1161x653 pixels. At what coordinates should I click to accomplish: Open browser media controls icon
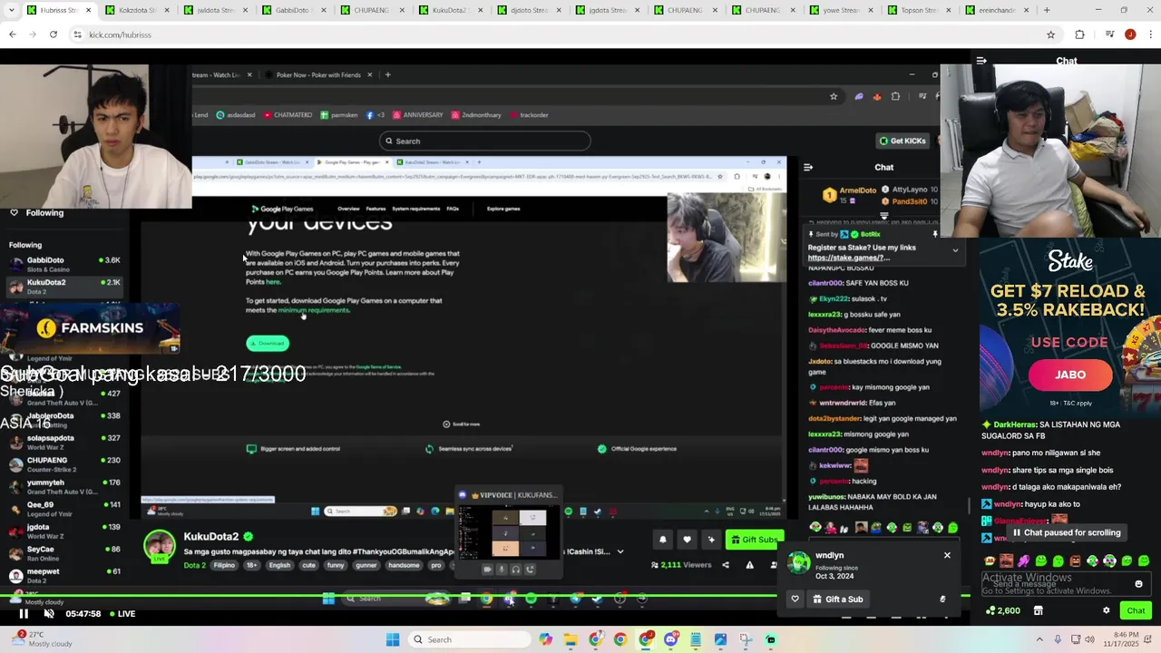click(x=1109, y=34)
